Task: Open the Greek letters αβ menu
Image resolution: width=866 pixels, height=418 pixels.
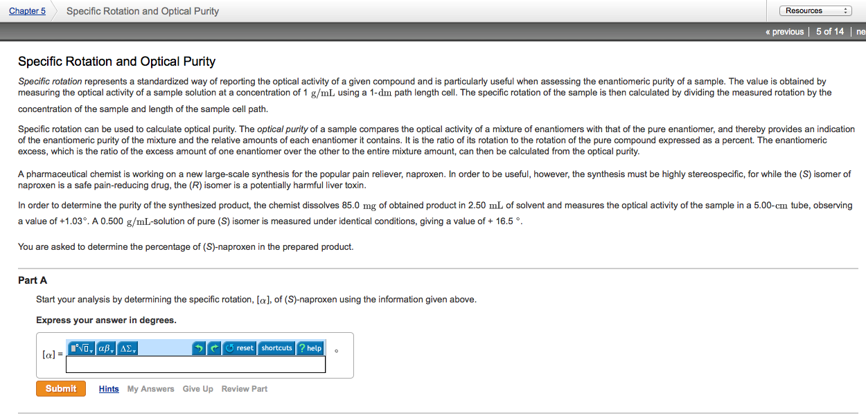Action: click(x=106, y=348)
